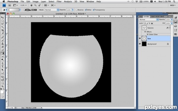This screenshot has width=178, height=111.
Task: Click the gradient preview swatch
Action: pos(14,10)
